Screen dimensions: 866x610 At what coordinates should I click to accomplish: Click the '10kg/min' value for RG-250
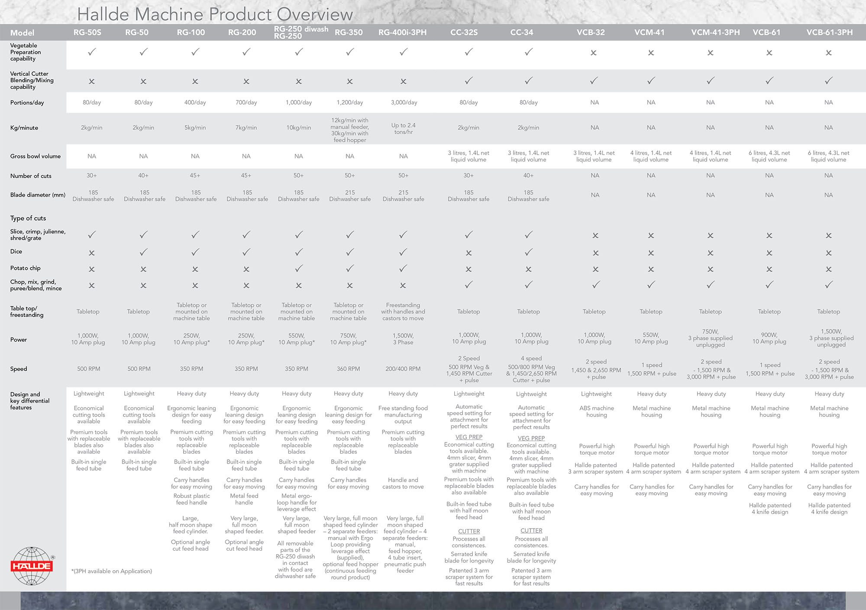[299, 128]
